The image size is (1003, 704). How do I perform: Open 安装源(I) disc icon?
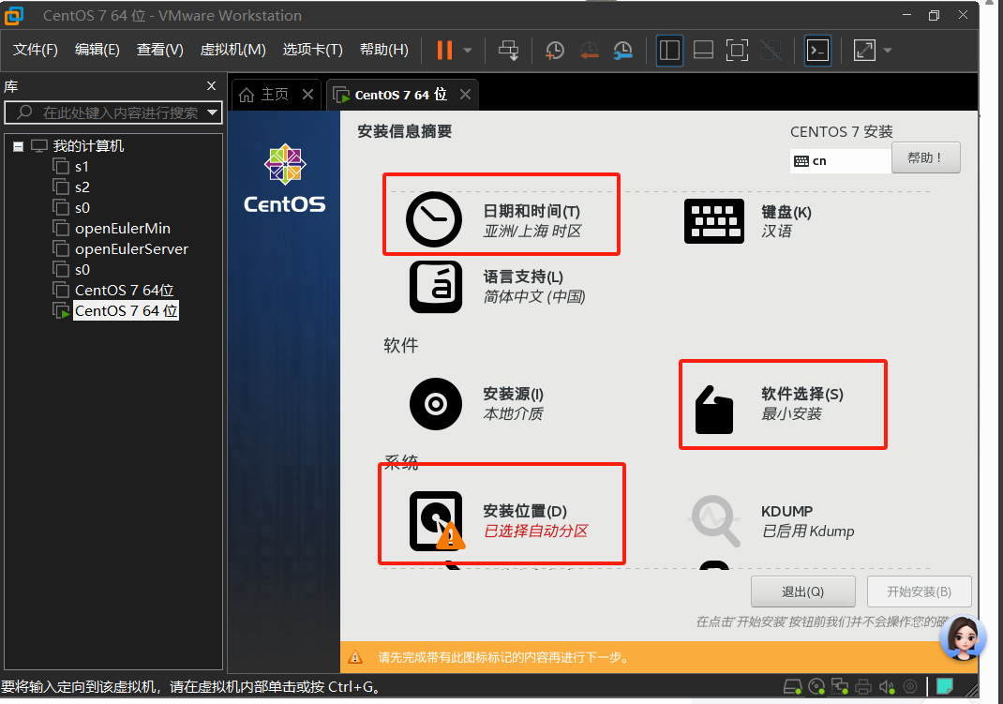[436, 404]
